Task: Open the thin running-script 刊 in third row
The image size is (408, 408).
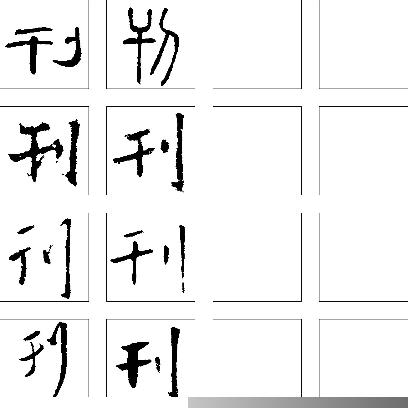Action: click(x=44, y=257)
